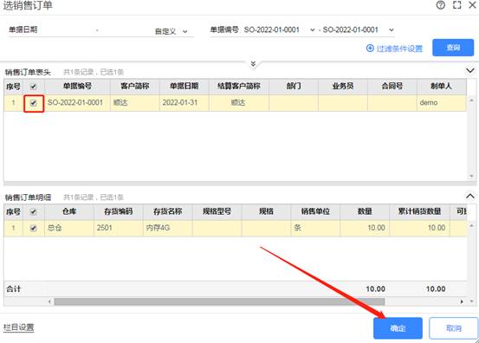Open the 栏目设置 link

(x=19, y=327)
